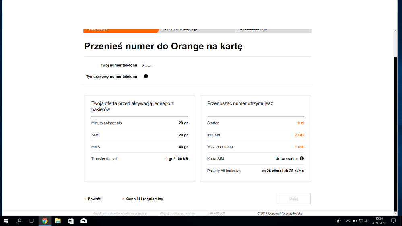Click the 2017 Copyright Orange Polska text
The width and height of the screenshot is (402, 226).
[x=280, y=213]
